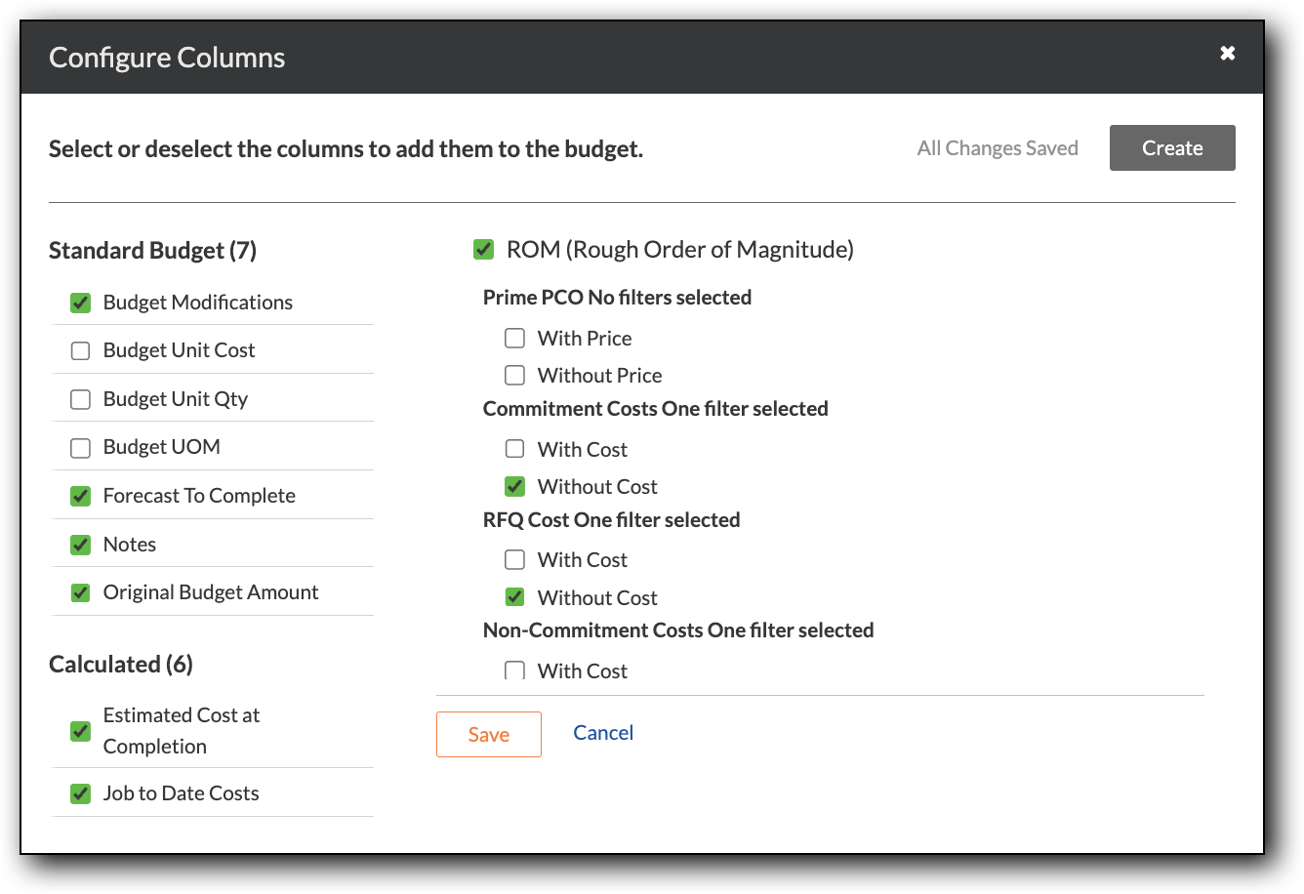
Task: Disable the ROM Rough Order of Magnitude column
Action: [x=483, y=249]
